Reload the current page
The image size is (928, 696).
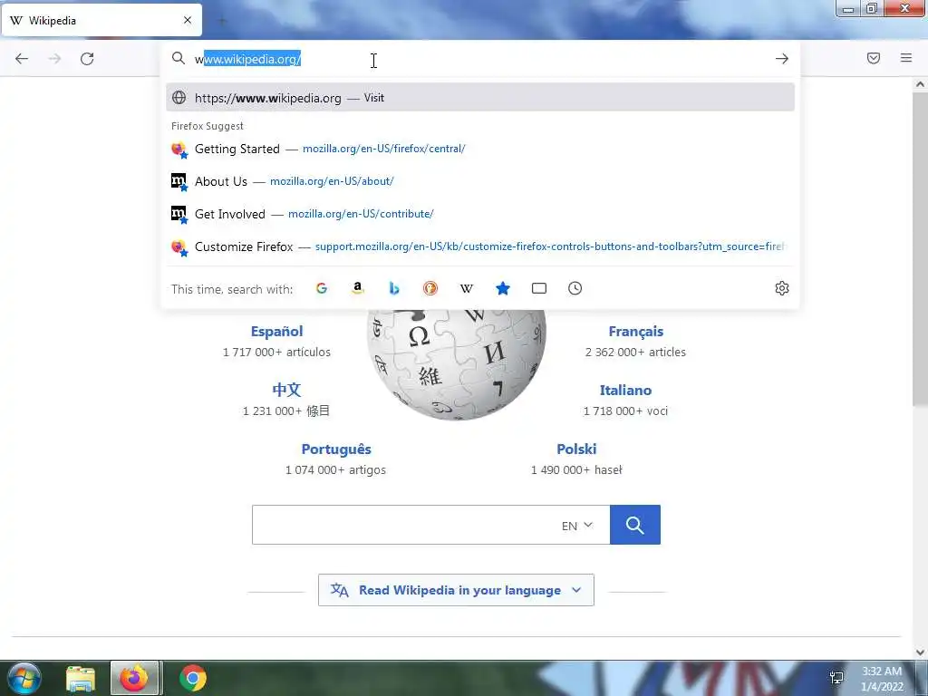coord(87,59)
